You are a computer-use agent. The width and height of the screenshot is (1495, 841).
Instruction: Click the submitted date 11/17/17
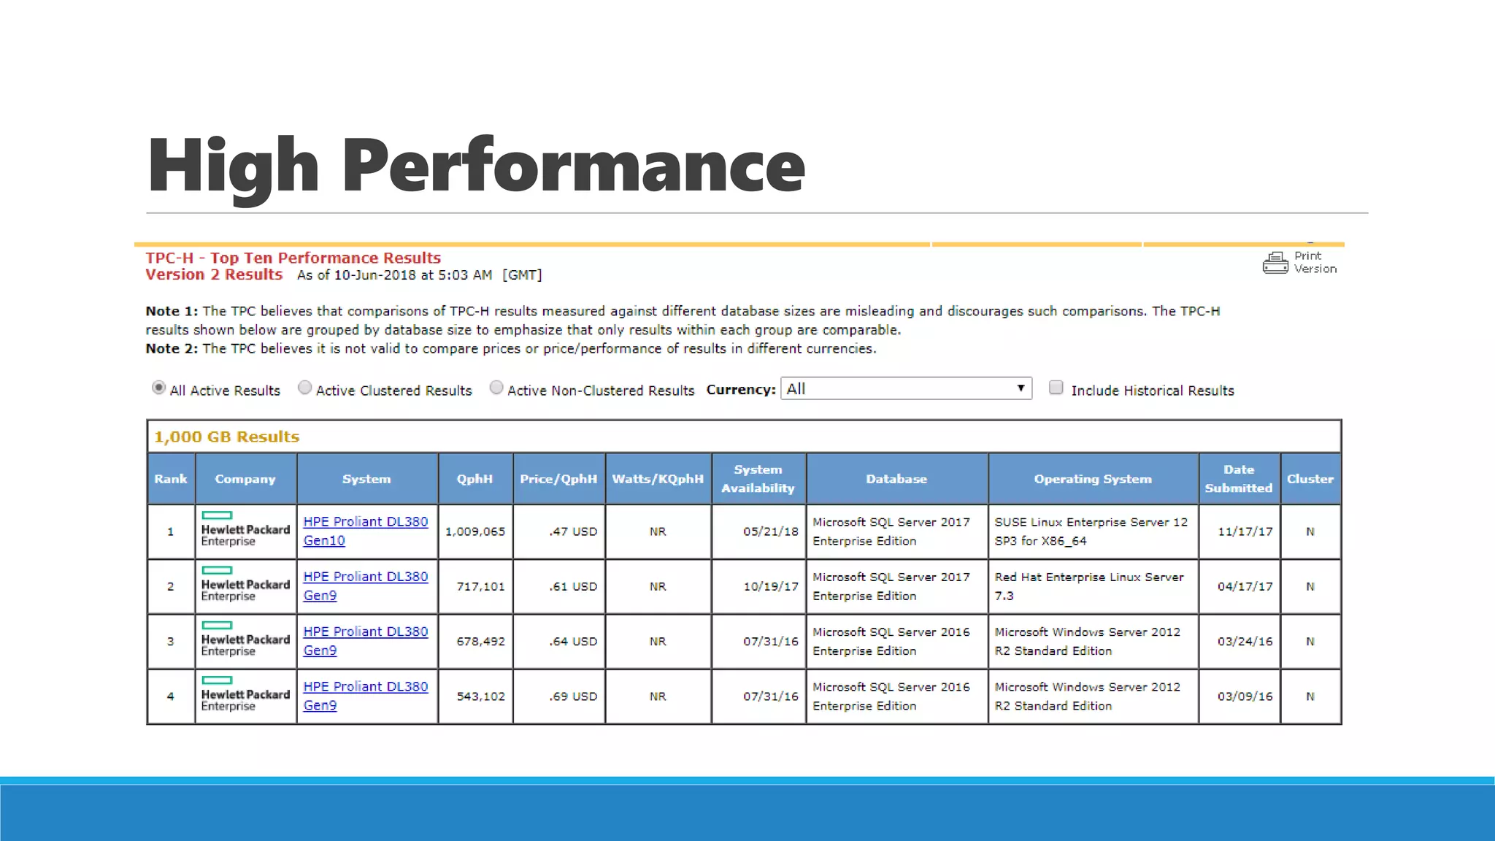click(x=1245, y=531)
